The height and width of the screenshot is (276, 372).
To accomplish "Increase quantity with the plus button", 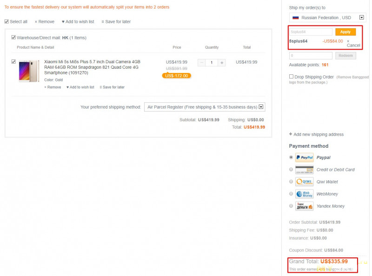I will point(222,63).
